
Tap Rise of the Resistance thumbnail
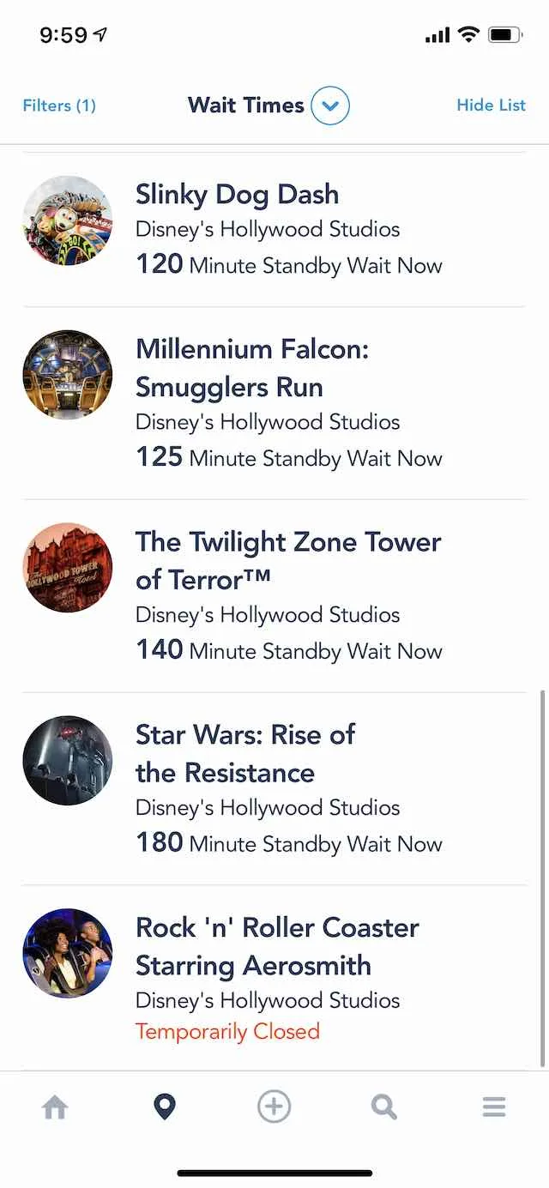68,760
